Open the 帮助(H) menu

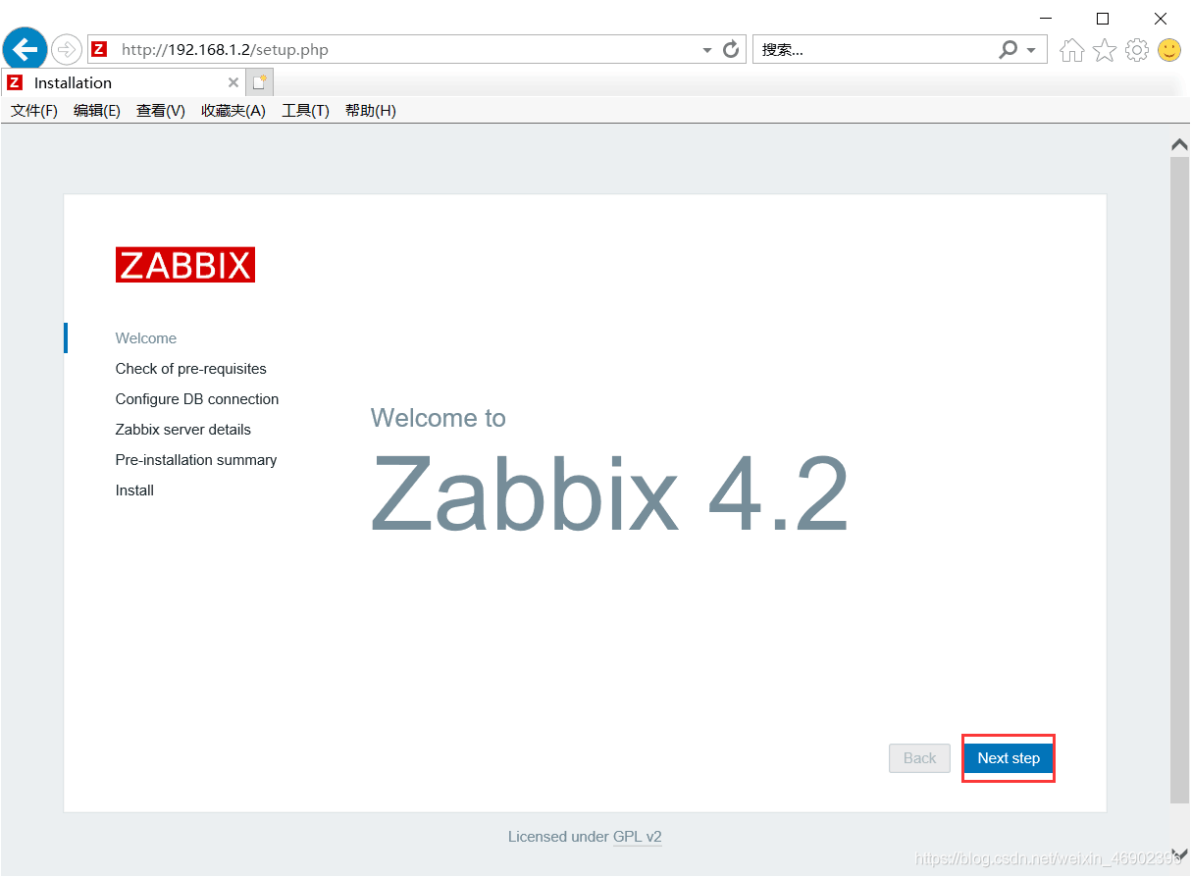(371, 111)
